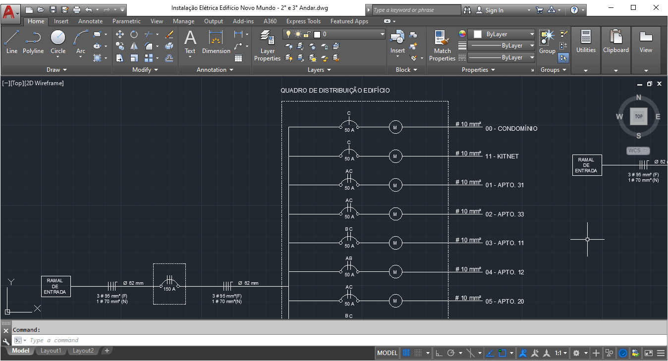Expand the Annotation panel
Image resolution: width=668 pixels, height=361 pixels.
215,70
